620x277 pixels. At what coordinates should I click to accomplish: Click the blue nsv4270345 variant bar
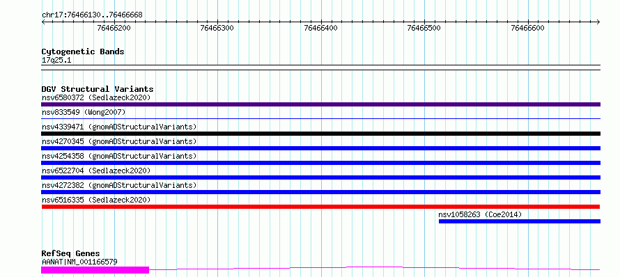point(320,148)
